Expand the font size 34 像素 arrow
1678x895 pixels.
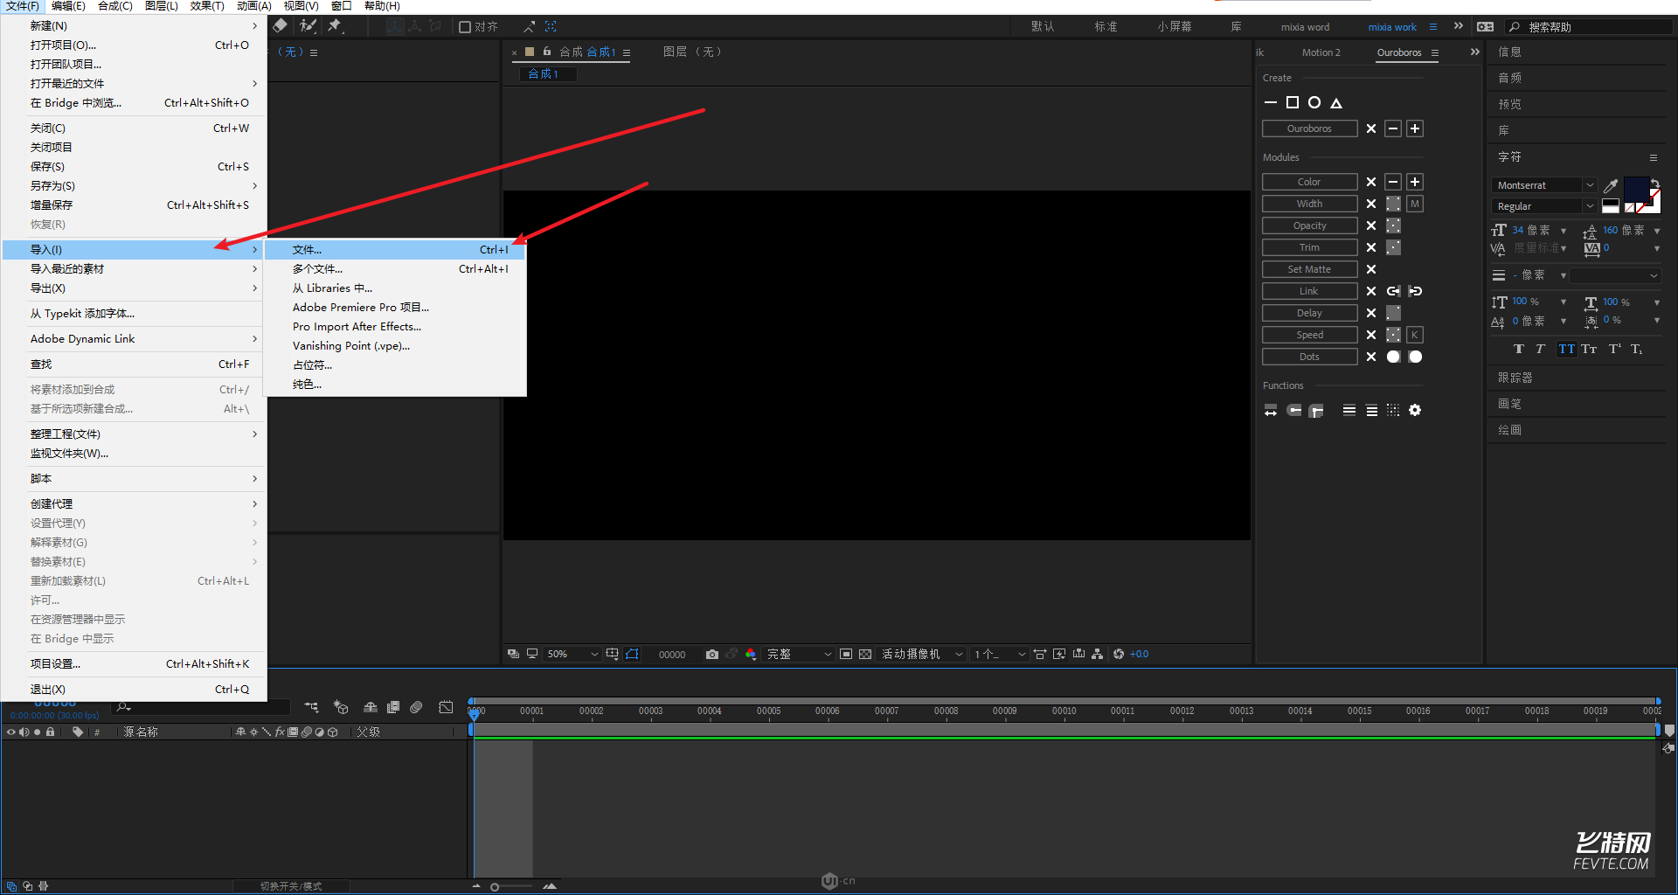(x=1564, y=231)
